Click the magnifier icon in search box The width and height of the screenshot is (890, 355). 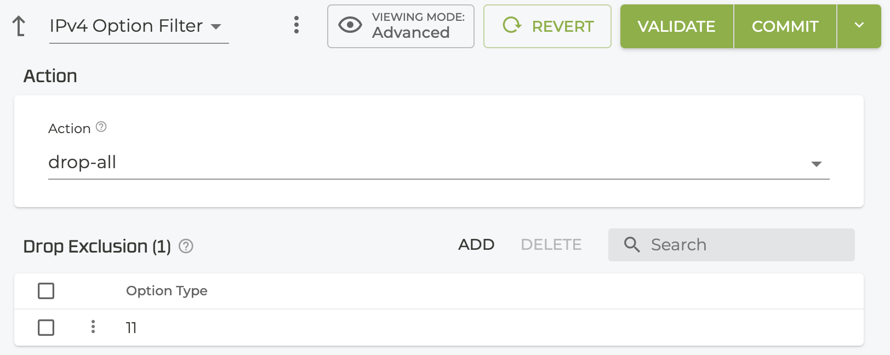[632, 245]
